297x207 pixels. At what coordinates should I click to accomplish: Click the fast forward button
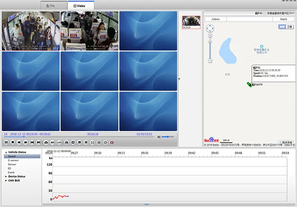26,142
